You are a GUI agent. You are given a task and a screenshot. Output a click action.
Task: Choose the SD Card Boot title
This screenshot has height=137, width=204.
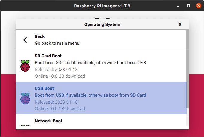48,56
